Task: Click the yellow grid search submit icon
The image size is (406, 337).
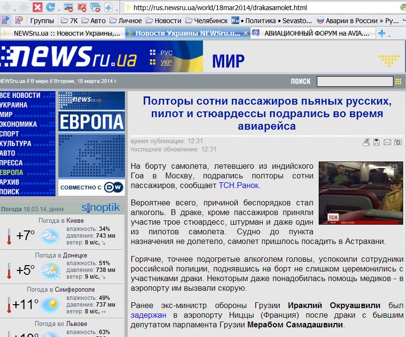Action: [398, 81]
